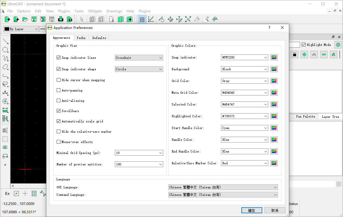The width and height of the screenshot is (343, 217).
Task: Open the Background color Black dropdown
Action: 245,69
